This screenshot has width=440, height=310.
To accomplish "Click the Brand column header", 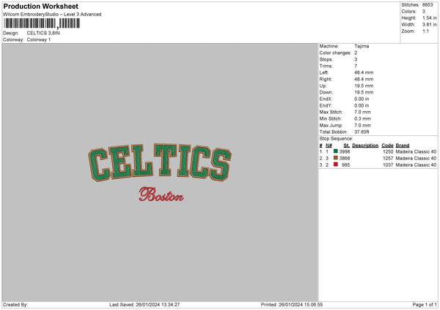I will point(403,145).
